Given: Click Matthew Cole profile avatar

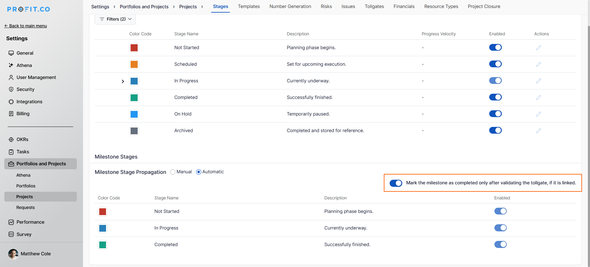Looking at the screenshot, I should point(13,254).
